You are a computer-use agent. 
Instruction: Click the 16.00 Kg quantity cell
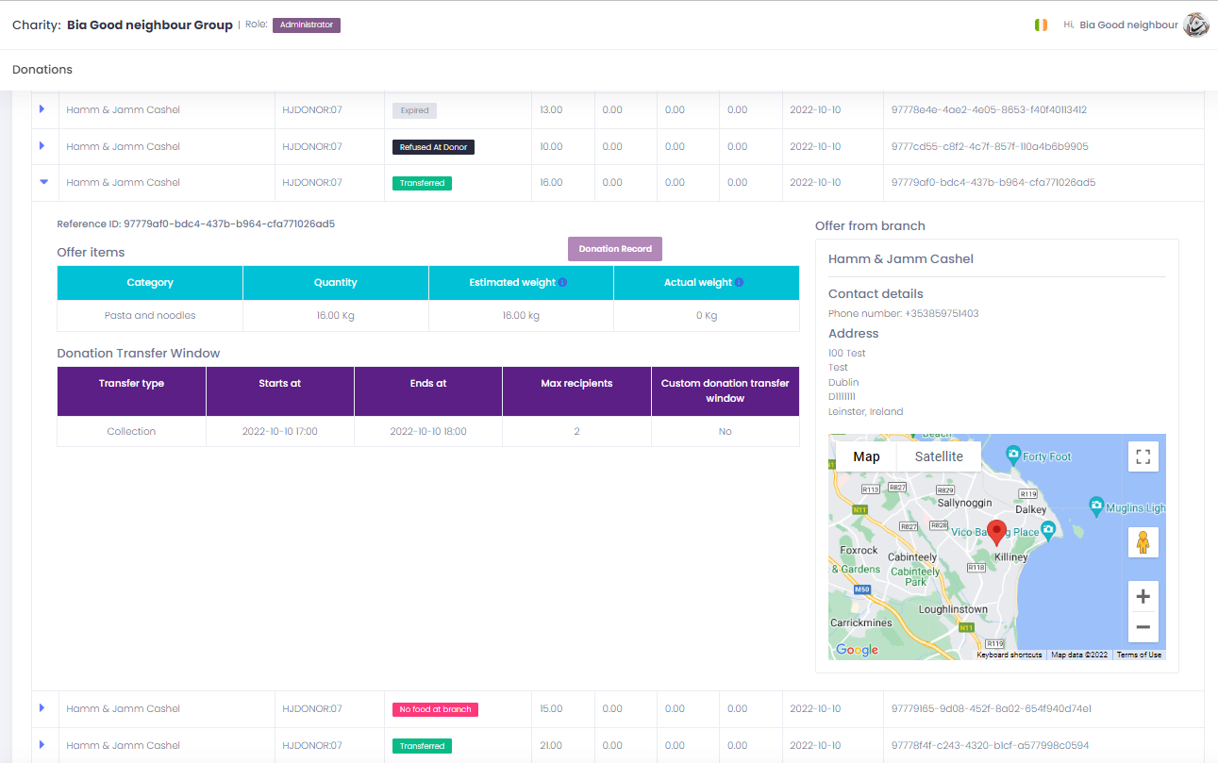point(336,315)
